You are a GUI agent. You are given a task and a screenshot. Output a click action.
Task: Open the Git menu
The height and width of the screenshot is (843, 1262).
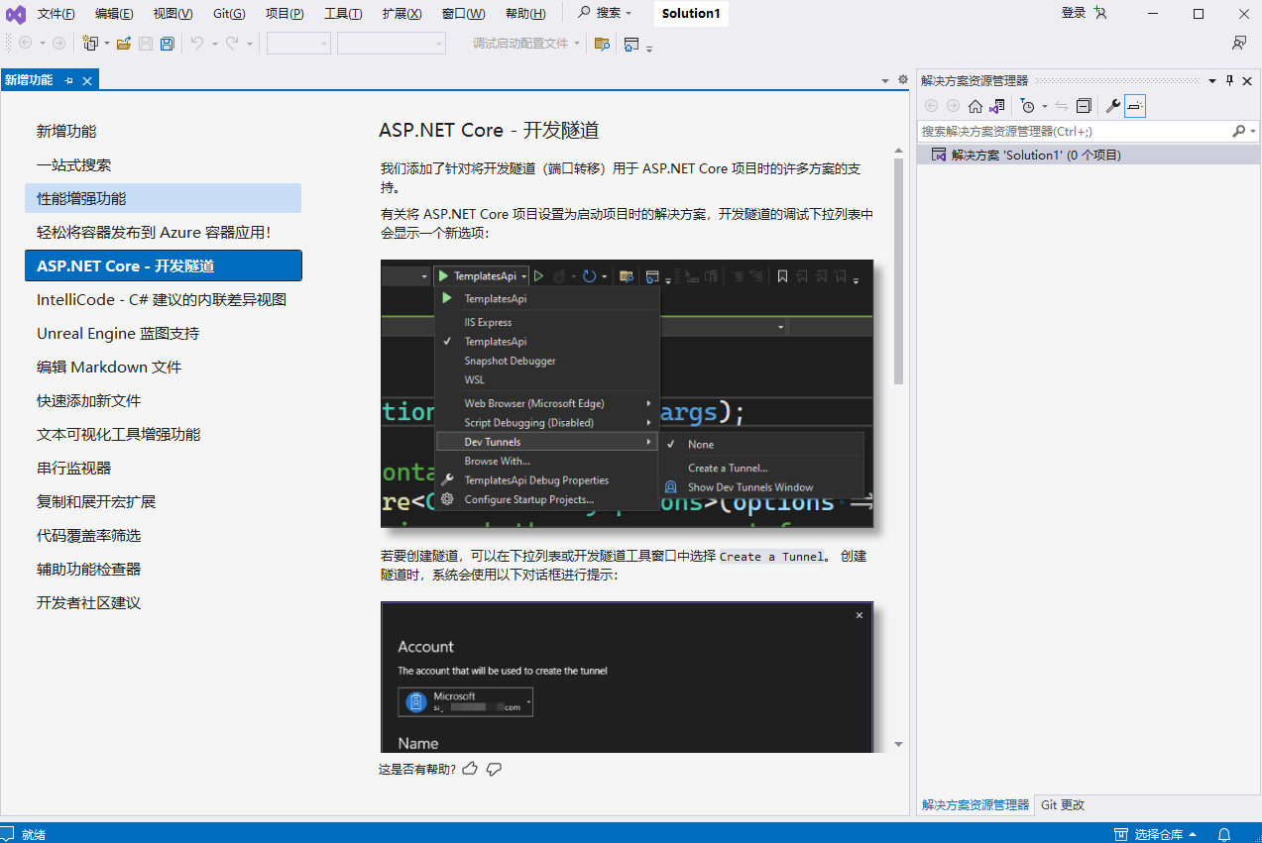point(228,12)
